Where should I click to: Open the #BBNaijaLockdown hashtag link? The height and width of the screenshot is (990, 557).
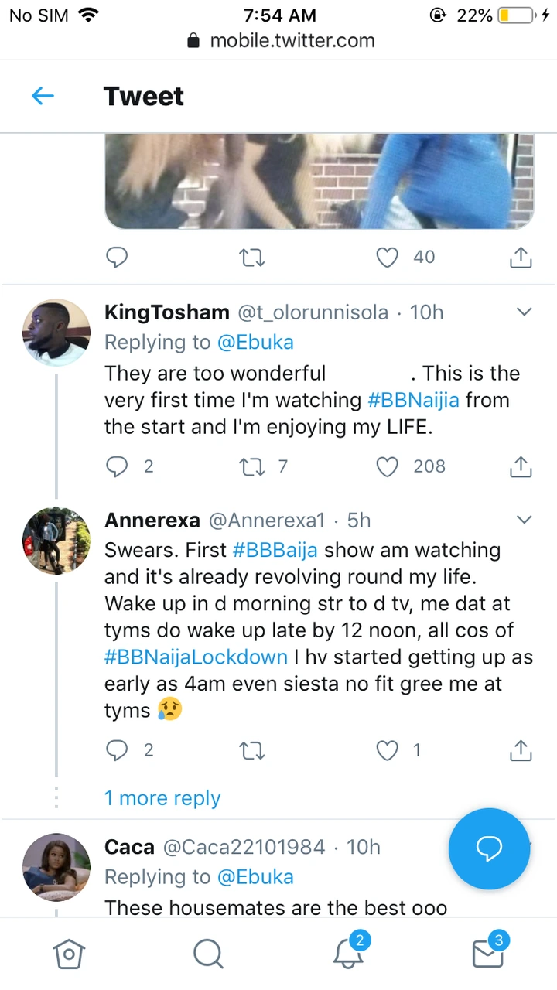click(x=196, y=657)
